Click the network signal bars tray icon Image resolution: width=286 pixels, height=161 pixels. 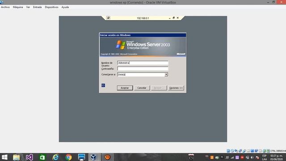click(232, 157)
